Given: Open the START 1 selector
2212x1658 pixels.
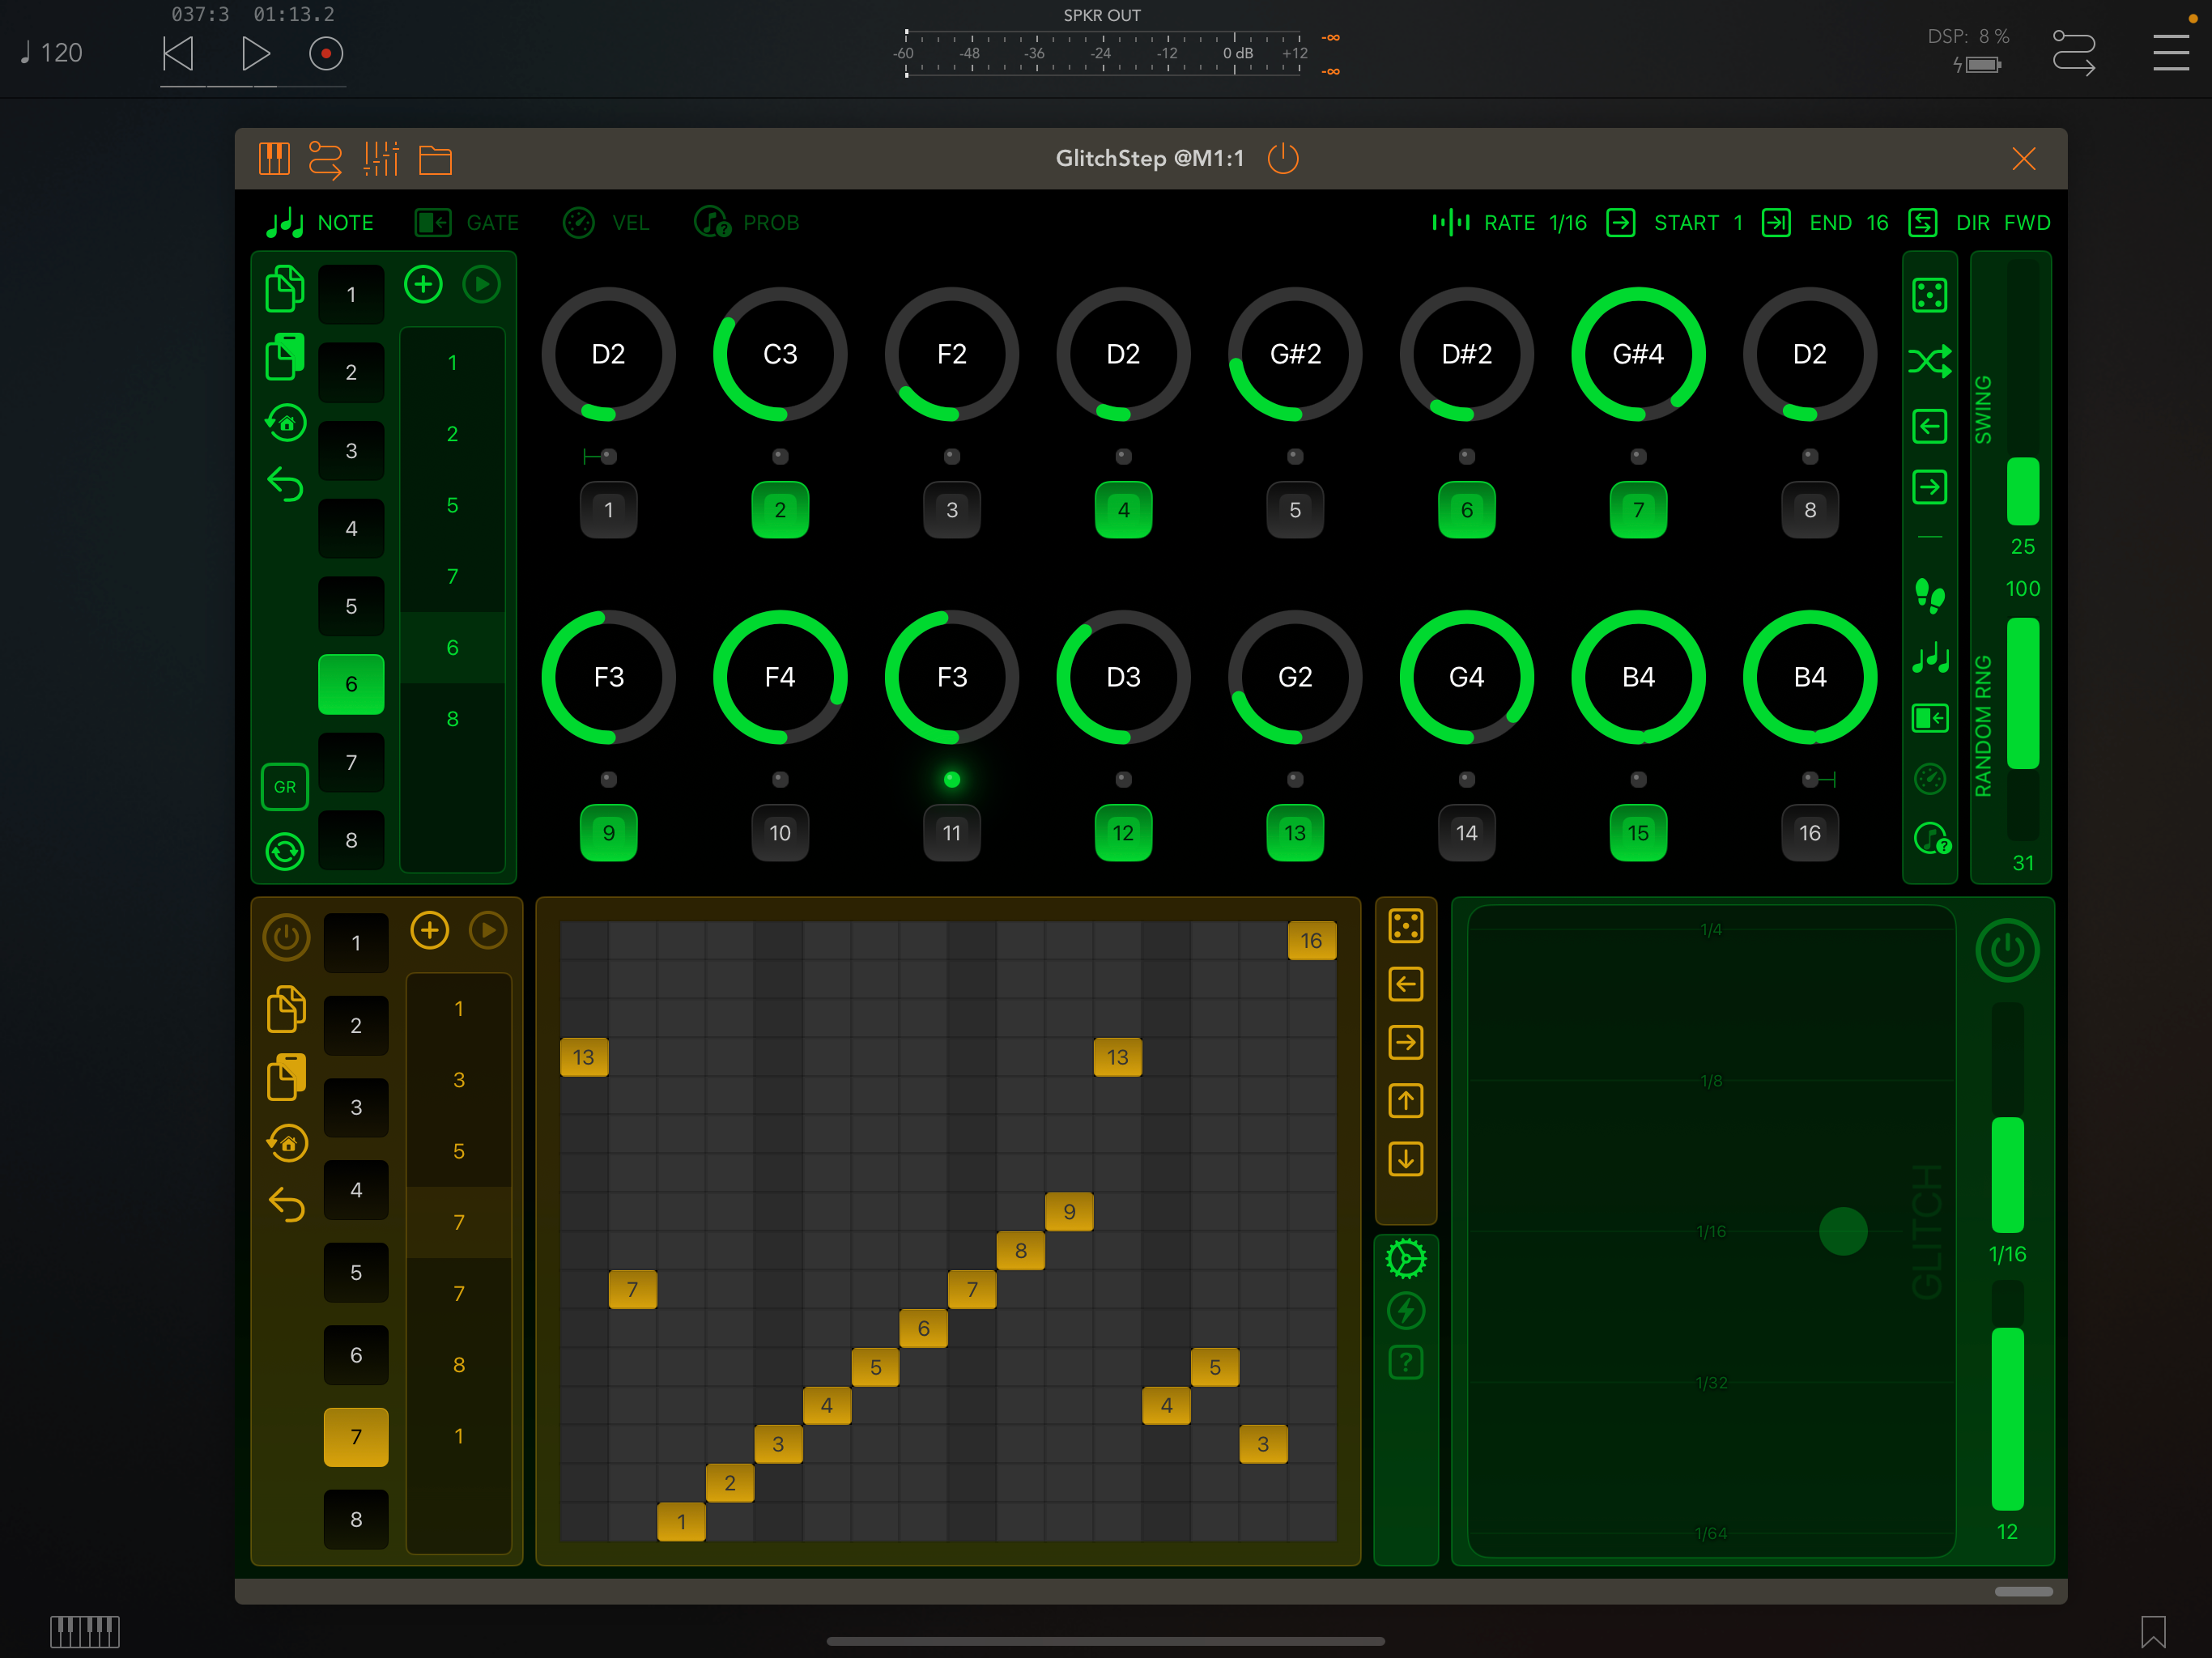Looking at the screenshot, I should pos(1675,223).
